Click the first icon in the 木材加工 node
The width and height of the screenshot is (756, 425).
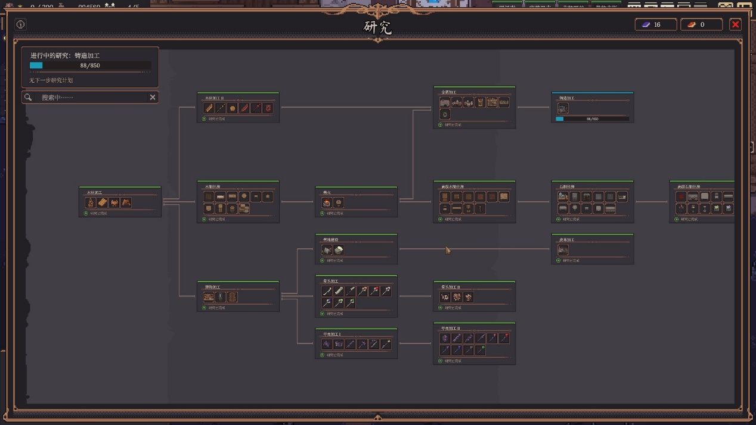pos(90,203)
